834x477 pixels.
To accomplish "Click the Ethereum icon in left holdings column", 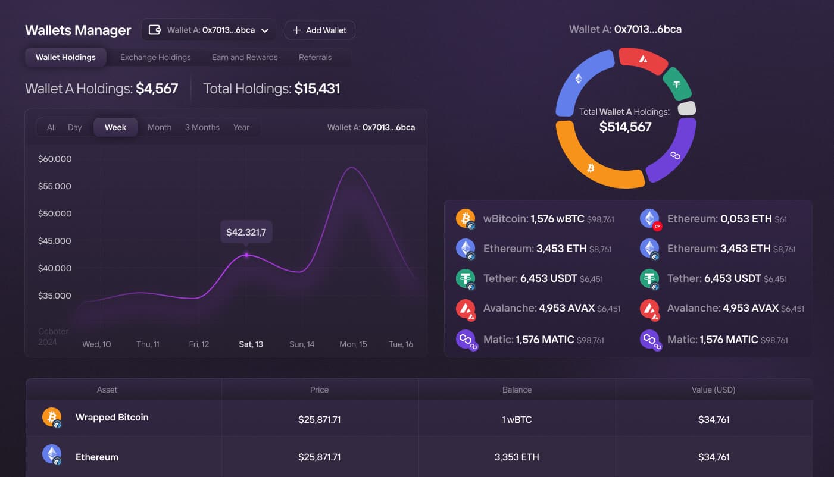I will point(466,249).
